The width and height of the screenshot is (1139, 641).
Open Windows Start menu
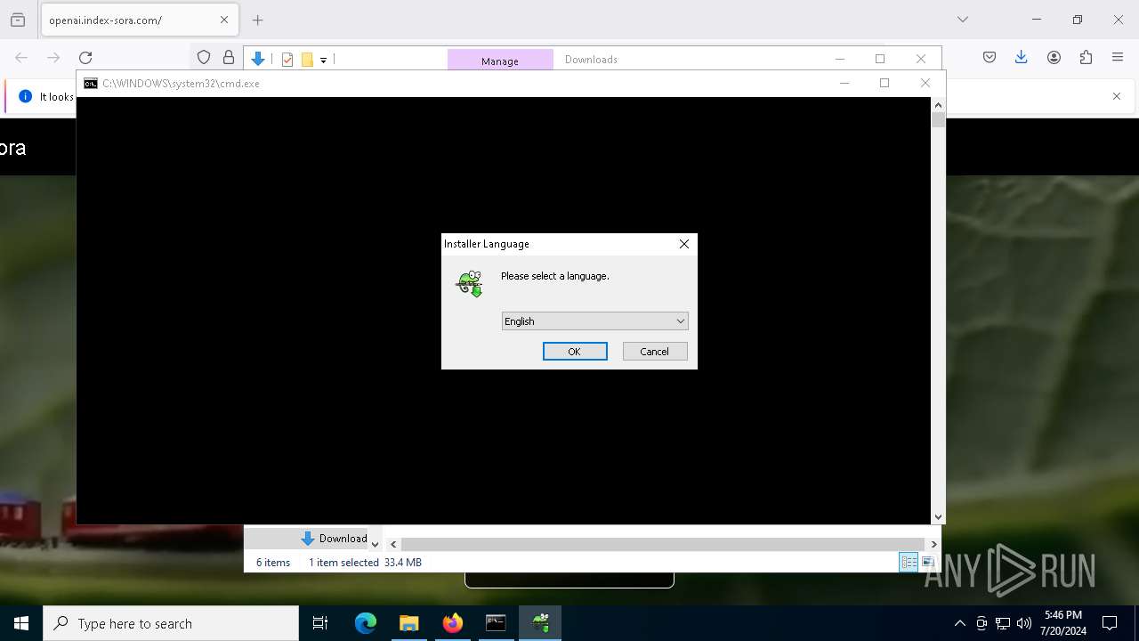click(21, 623)
